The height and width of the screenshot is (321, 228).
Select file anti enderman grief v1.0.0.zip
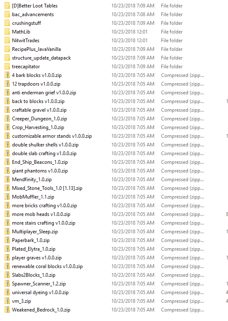pyautogui.click(x=44, y=93)
